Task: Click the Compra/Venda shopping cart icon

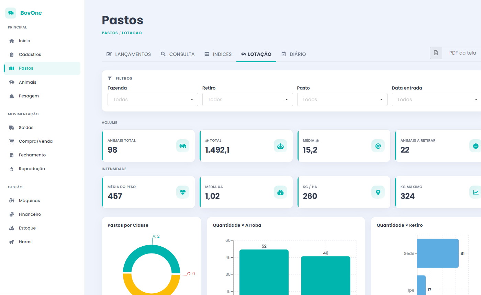Action: point(12,141)
